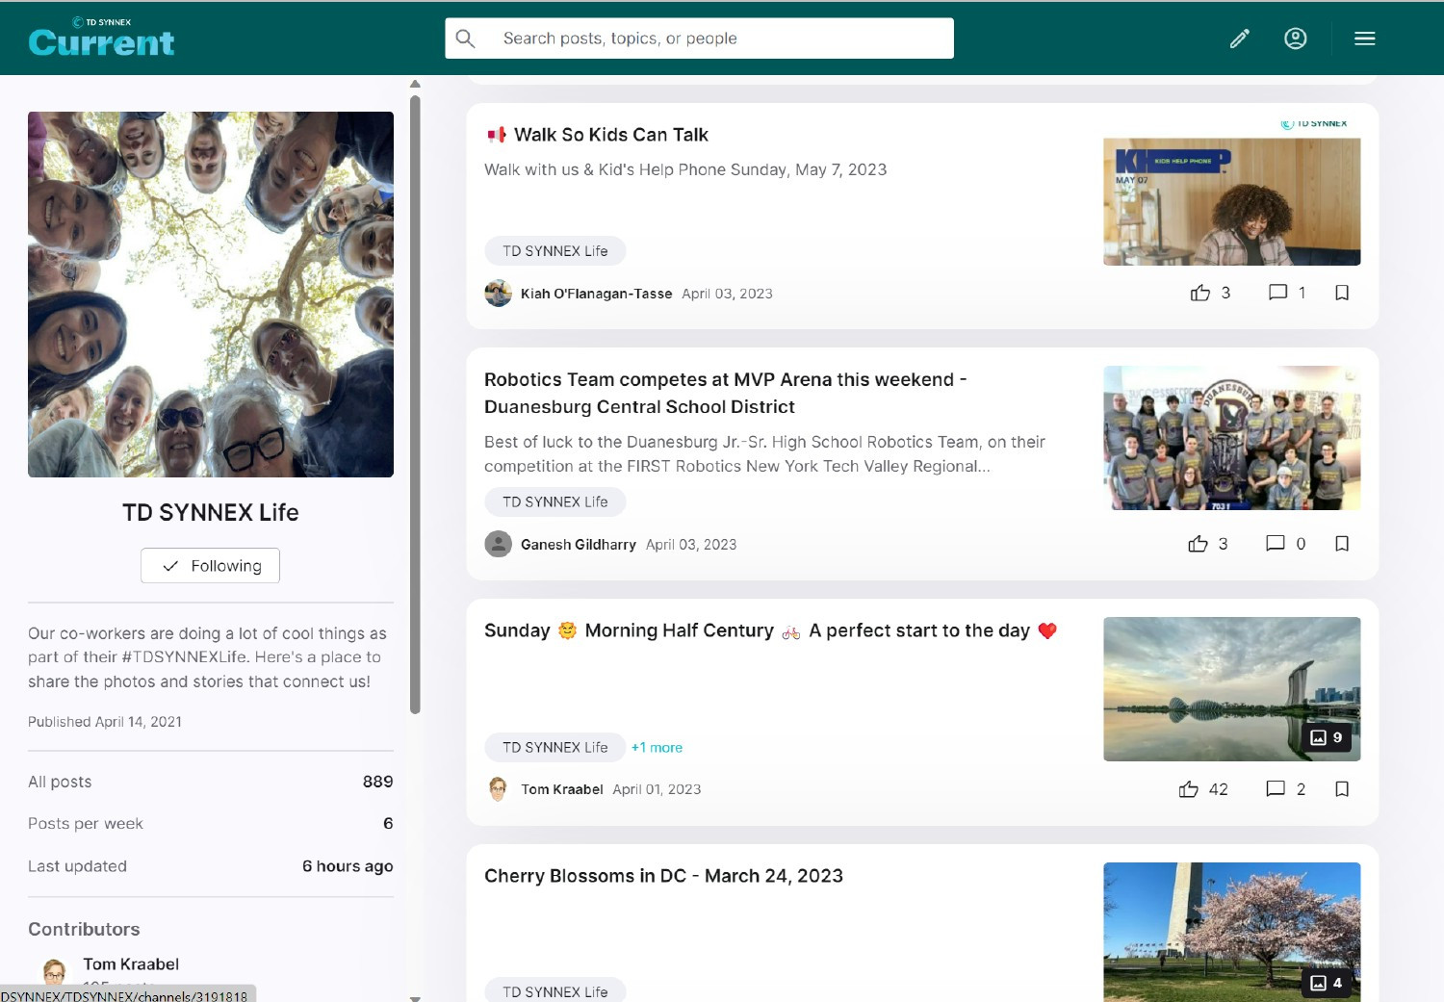Open comments on Walk So Kids Can Talk
Image resolution: width=1444 pixels, height=1002 pixels.
pyautogui.click(x=1277, y=293)
